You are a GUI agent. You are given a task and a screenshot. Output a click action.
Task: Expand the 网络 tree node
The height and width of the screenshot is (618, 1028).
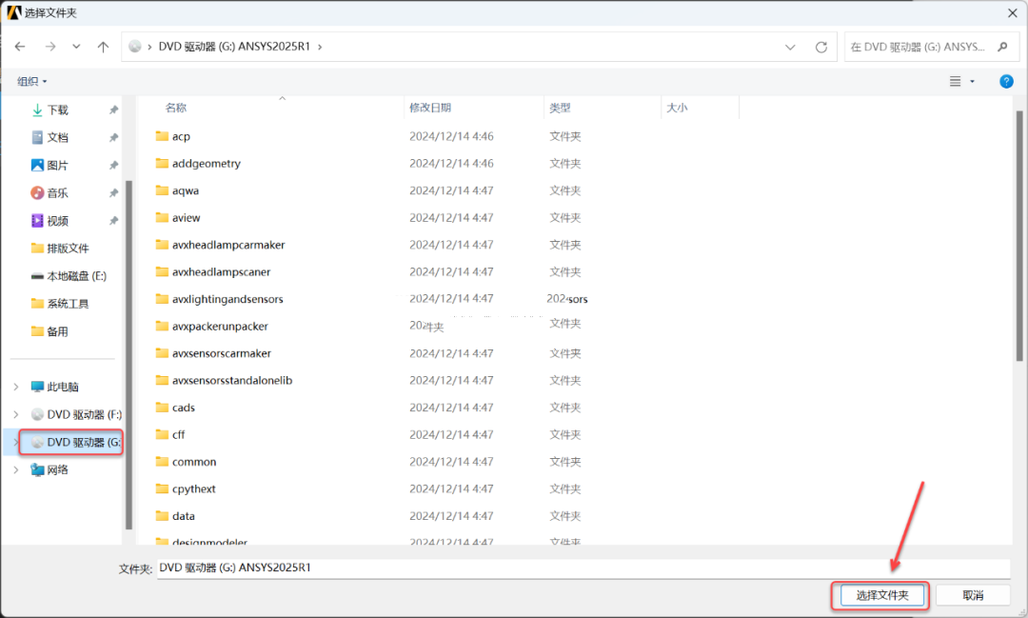16,469
